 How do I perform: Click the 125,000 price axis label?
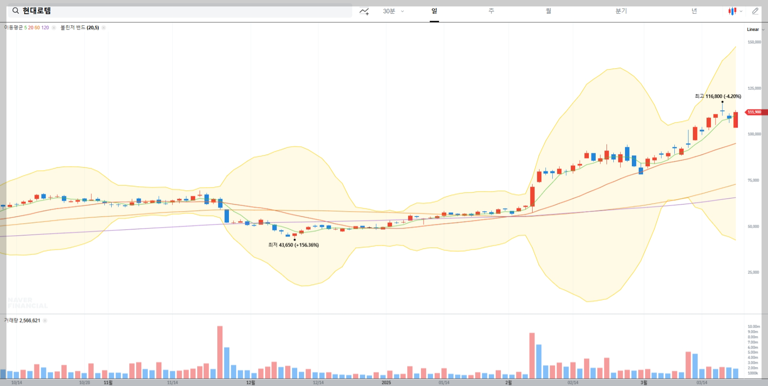754,88
